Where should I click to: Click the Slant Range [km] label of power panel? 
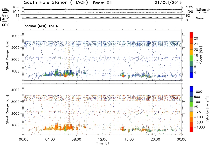point(7,55)
